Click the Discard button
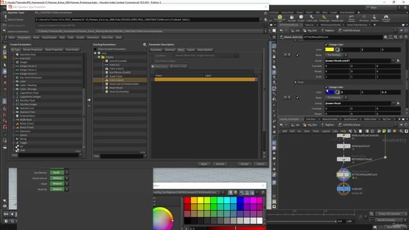The height and width of the screenshot is (230, 409). click(220, 164)
